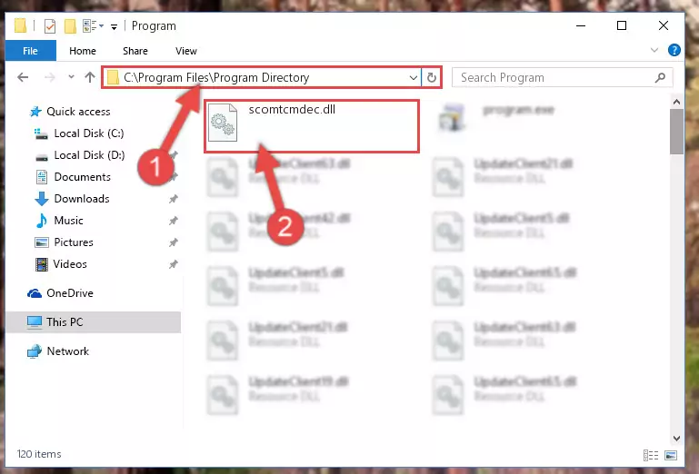Open Customize Quick Access Toolbar dropdown
Image resolution: width=699 pixels, height=474 pixels.
[x=115, y=27]
